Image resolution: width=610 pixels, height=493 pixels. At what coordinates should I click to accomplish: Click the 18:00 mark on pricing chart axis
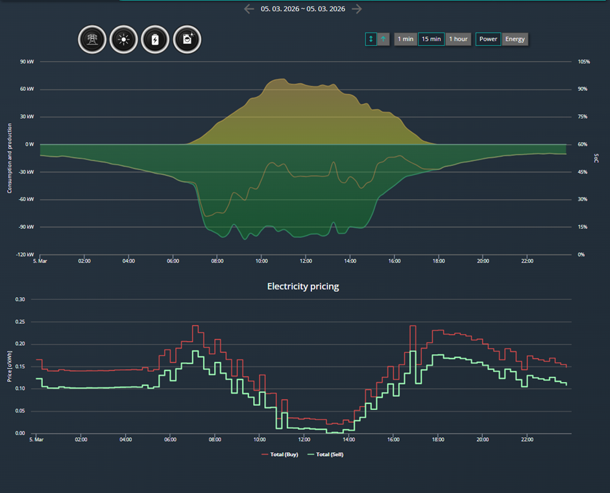coord(437,439)
